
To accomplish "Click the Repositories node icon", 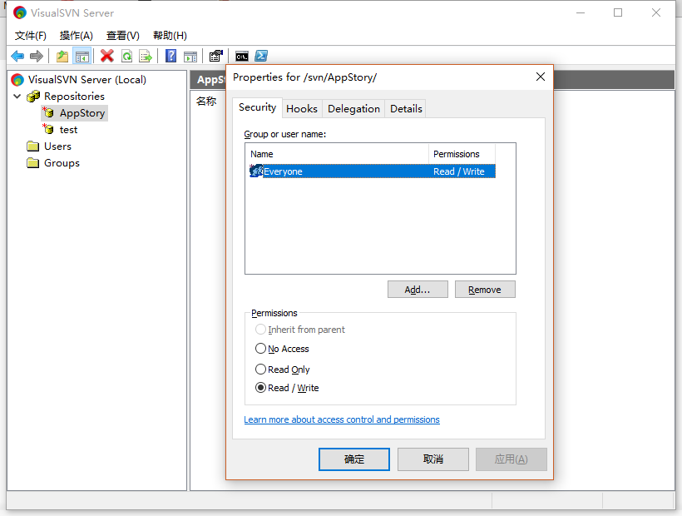I will tap(33, 97).
